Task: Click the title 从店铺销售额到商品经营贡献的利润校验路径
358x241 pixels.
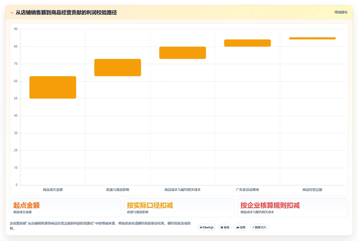Action: tap(66, 13)
